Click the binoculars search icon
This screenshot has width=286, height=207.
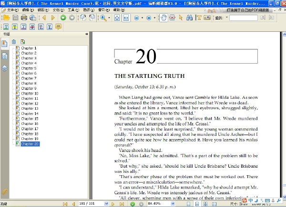coord(190,18)
